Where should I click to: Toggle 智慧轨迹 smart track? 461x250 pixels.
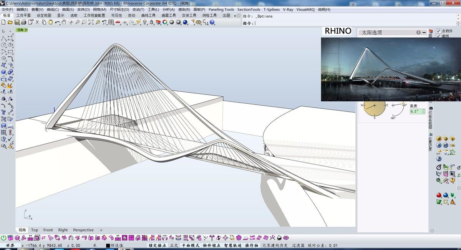pos(233,245)
